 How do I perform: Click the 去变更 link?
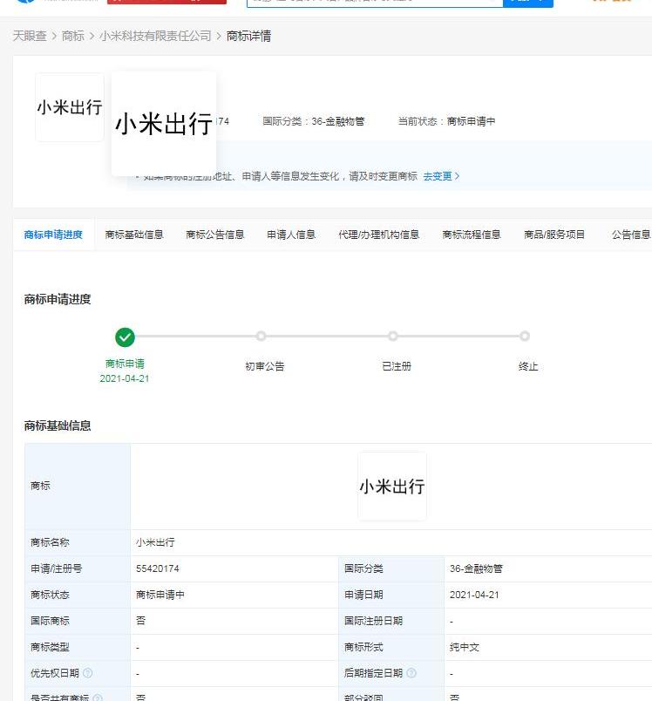click(441, 176)
